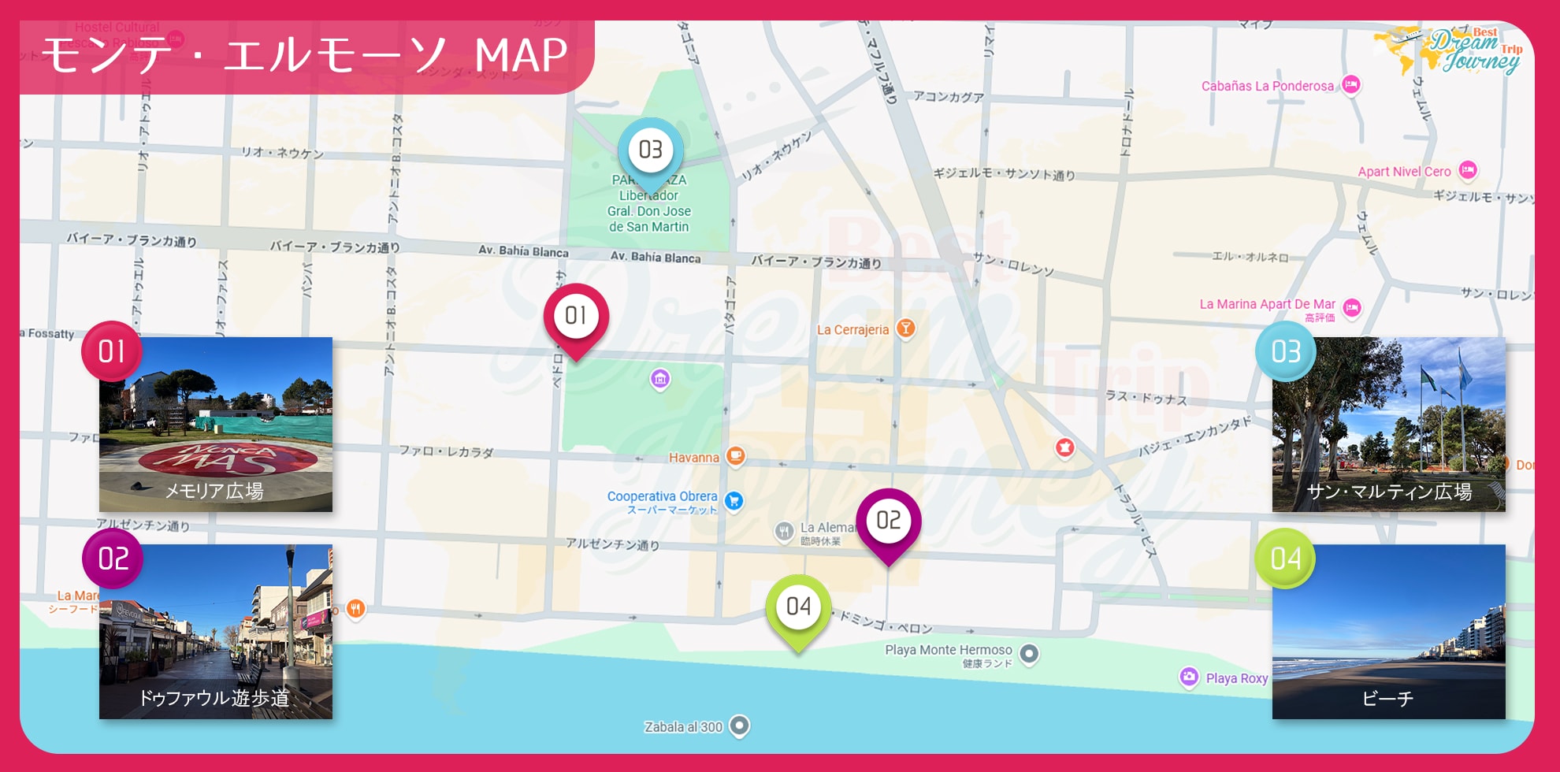Select the Apart Nivel Cero hotel icon
The image size is (1560, 772).
1467,170
